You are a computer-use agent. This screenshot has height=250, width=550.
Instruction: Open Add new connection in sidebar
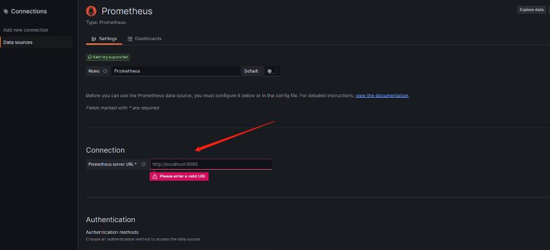point(26,30)
